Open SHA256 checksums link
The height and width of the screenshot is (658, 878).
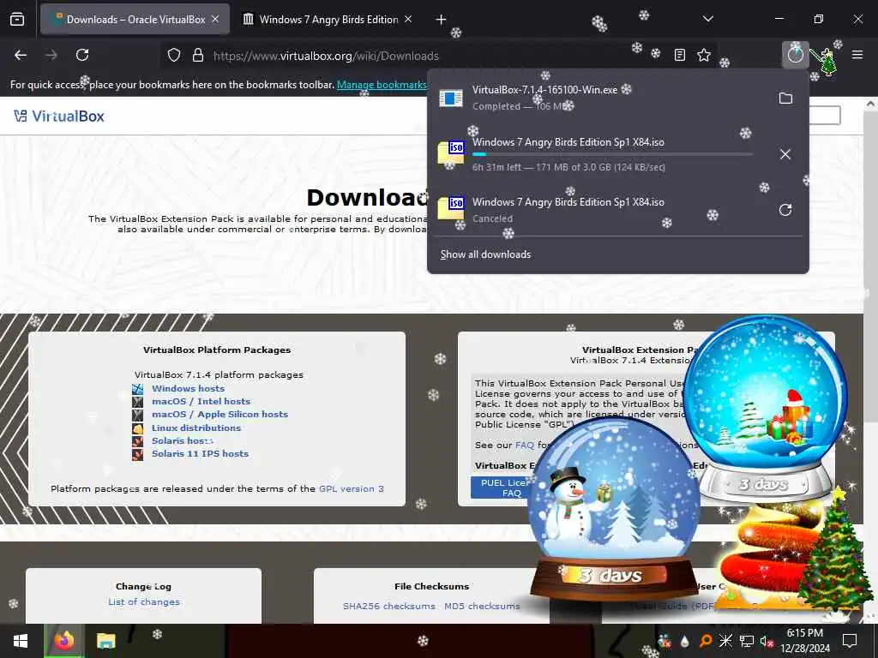[389, 606]
